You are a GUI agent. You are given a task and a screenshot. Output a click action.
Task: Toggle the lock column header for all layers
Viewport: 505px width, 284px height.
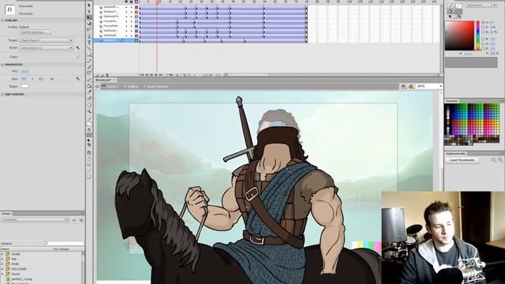131,2
